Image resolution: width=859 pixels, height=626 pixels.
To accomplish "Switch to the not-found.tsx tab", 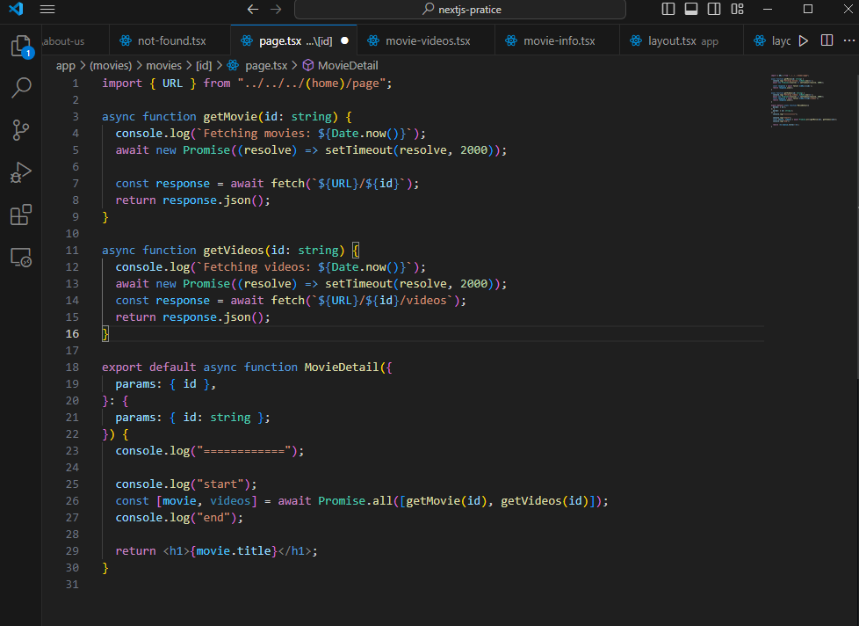I will (172, 40).
